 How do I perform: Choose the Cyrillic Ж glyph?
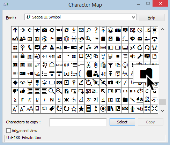point(66,100)
